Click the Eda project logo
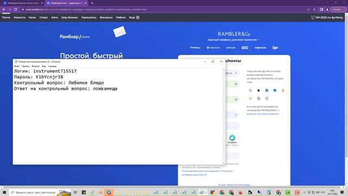This screenshot has height=196, width=348. [x=275, y=47]
